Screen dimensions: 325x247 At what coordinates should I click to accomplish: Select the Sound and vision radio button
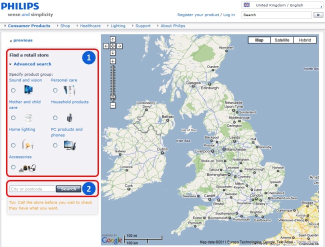13,90
